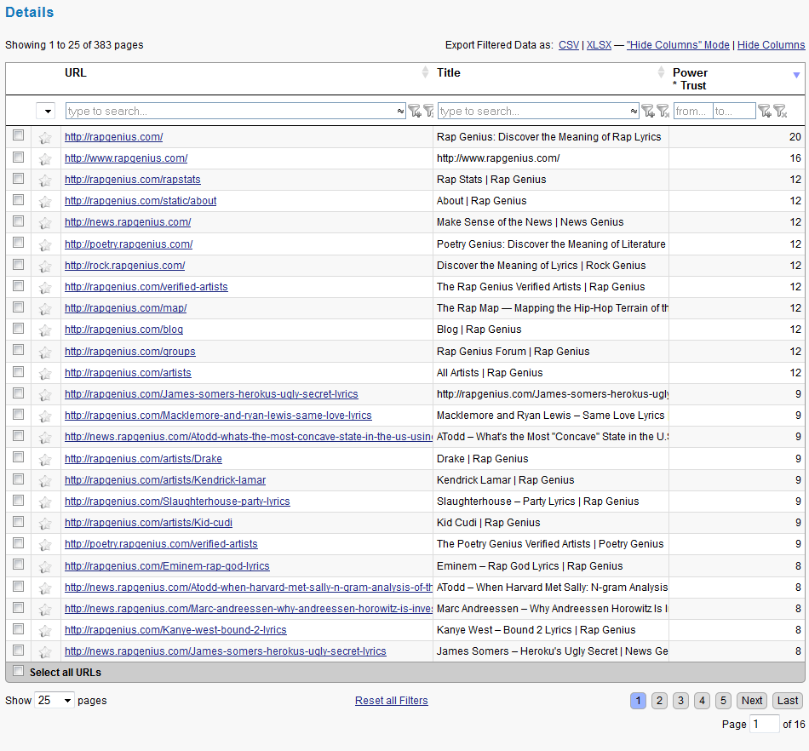This screenshot has height=751, width=809.
Task: Click Reset all Filters link
Action: [392, 701]
